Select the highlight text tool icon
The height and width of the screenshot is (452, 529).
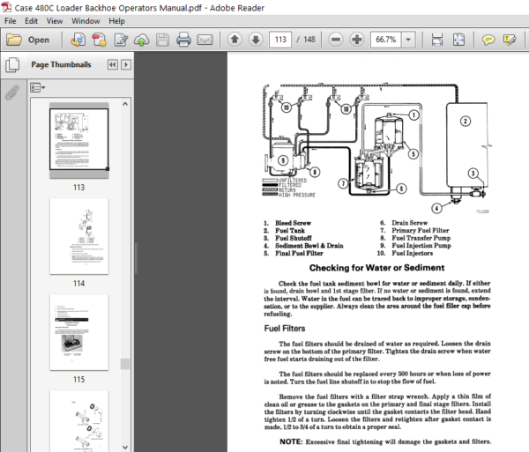tap(510, 40)
